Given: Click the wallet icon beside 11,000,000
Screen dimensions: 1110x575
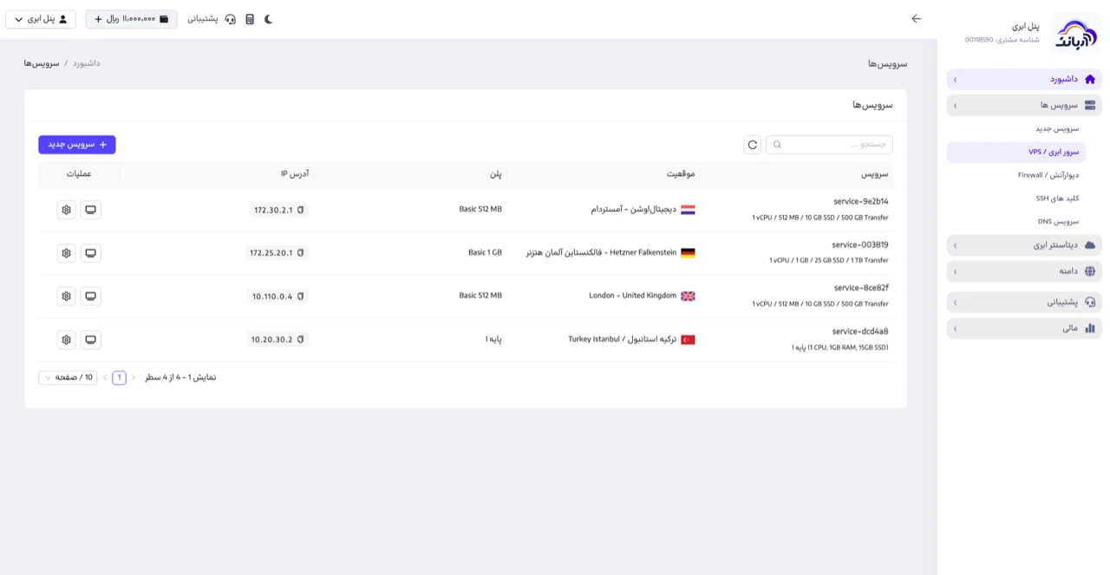Looking at the screenshot, I should point(164,19).
